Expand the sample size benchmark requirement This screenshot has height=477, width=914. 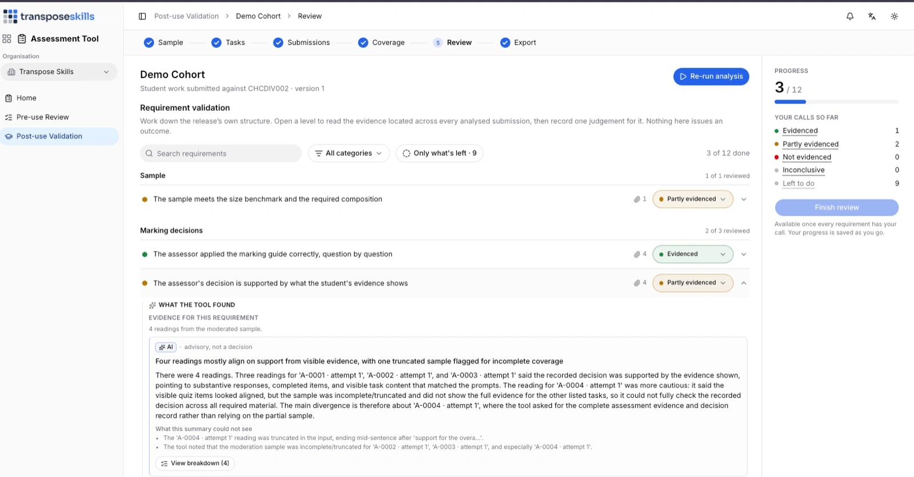click(744, 199)
